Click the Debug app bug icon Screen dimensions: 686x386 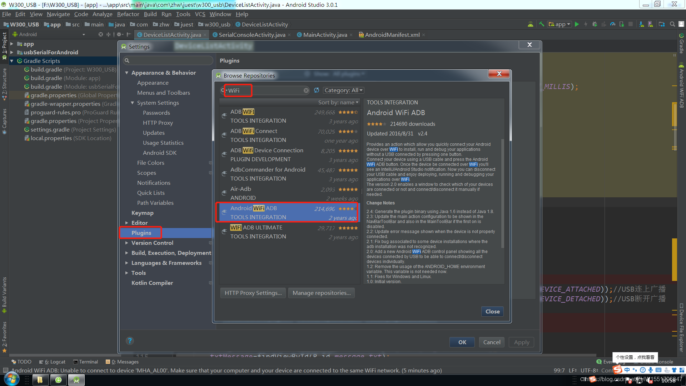595,24
